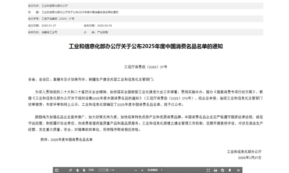The image size is (289, 173).
Task: Print the PDF document
Action: pos(215,170)
